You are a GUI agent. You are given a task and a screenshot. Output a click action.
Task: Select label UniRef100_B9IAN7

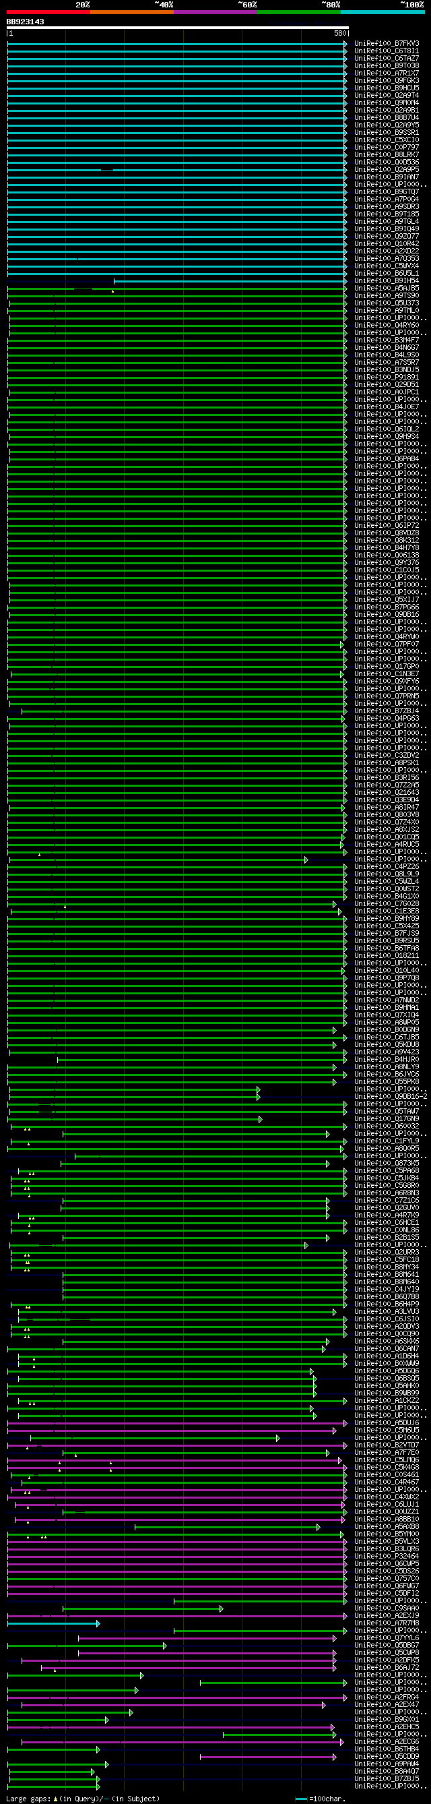pyautogui.click(x=387, y=177)
